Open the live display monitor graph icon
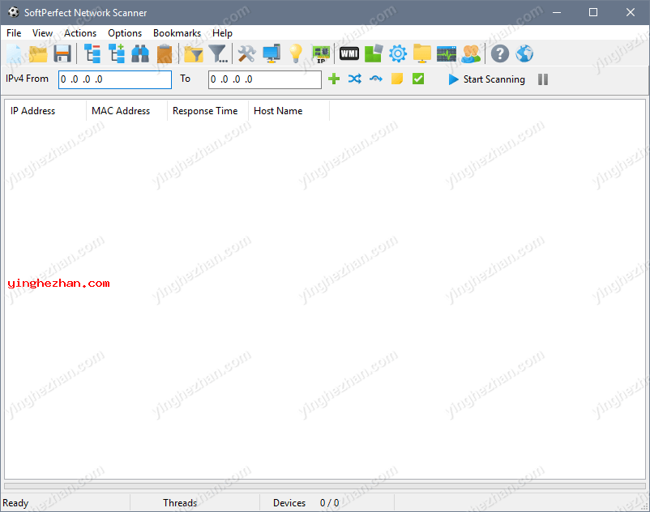This screenshot has width=650, height=512. [447, 53]
